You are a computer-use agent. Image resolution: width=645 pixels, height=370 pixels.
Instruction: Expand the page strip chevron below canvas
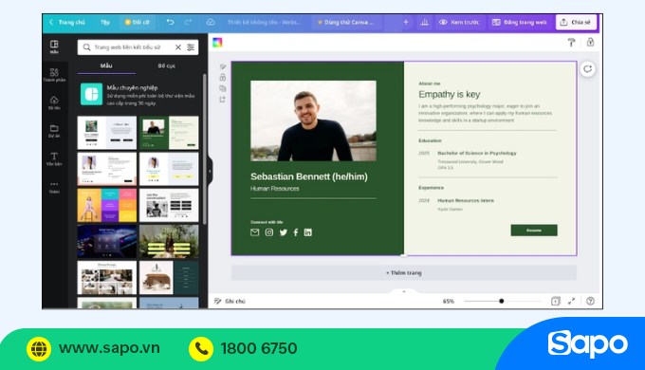pyautogui.click(x=403, y=291)
